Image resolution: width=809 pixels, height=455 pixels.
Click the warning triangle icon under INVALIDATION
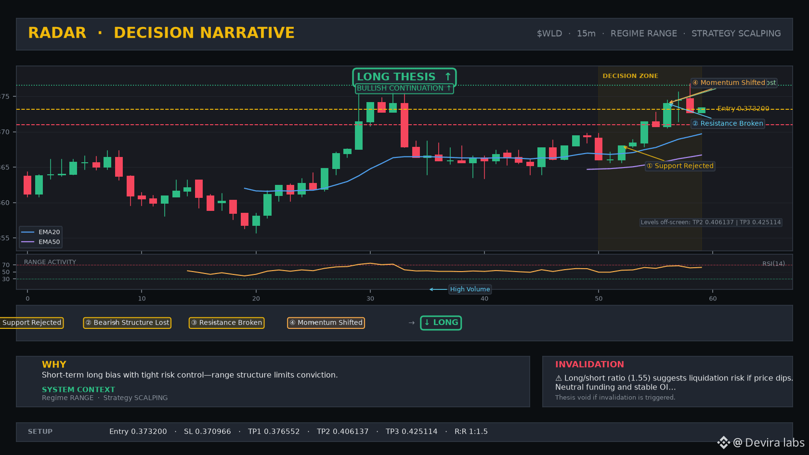(559, 378)
